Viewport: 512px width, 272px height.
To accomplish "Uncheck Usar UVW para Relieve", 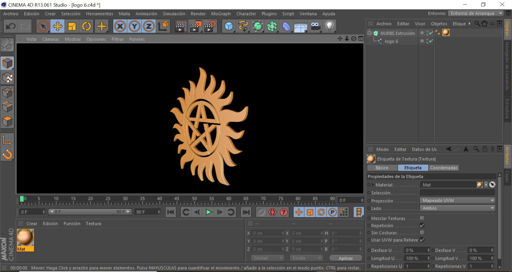I will 422,240.
